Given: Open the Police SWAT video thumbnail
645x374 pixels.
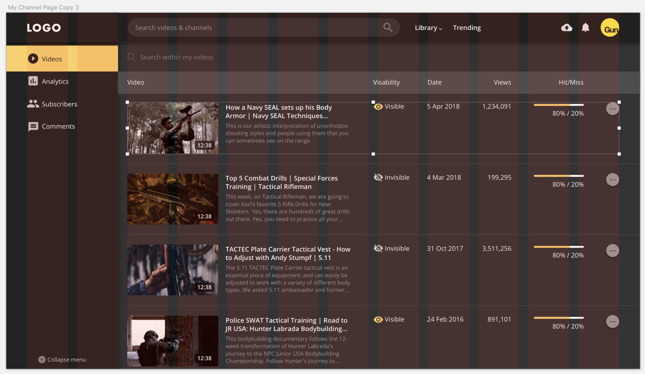Looking at the screenshot, I should coord(173,341).
